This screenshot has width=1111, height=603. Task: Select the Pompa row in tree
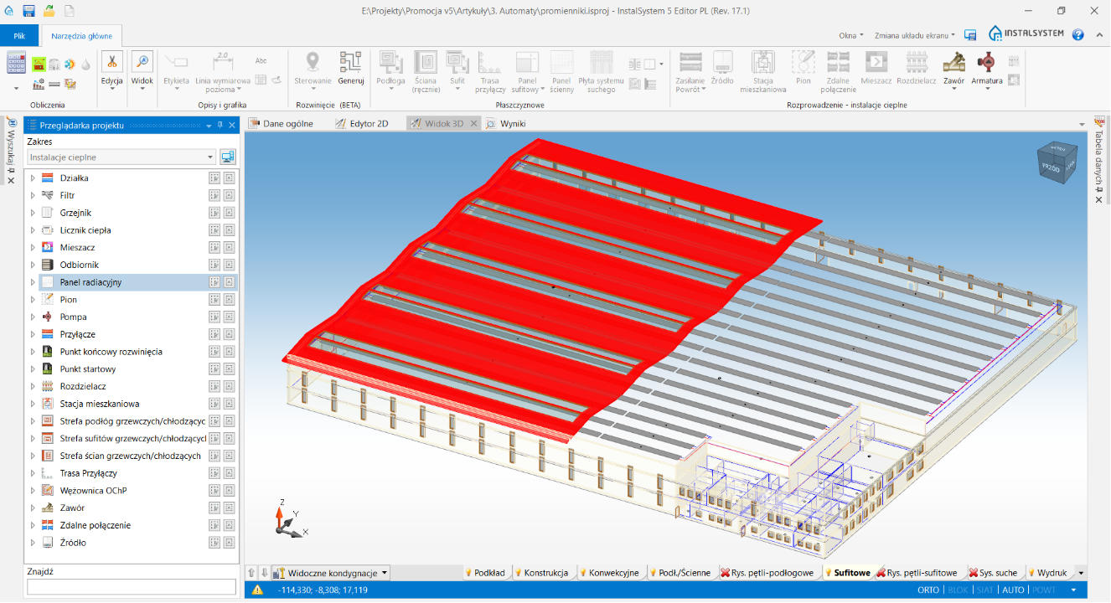[132, 317]
